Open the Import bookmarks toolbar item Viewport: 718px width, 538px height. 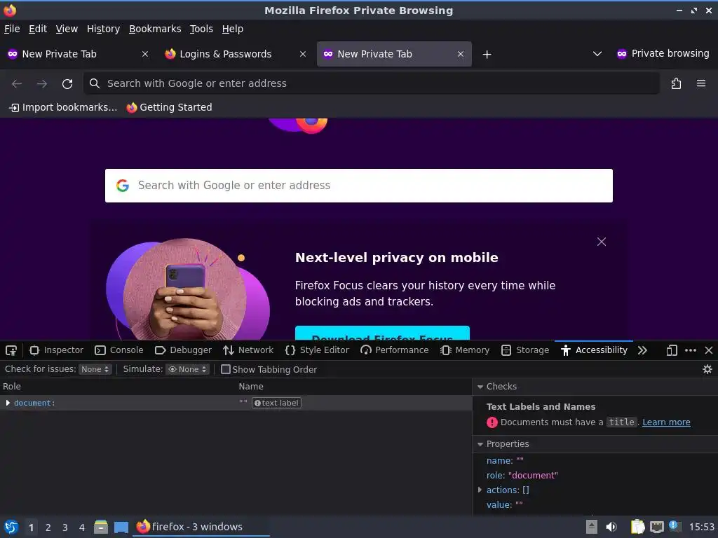[63, 107]
